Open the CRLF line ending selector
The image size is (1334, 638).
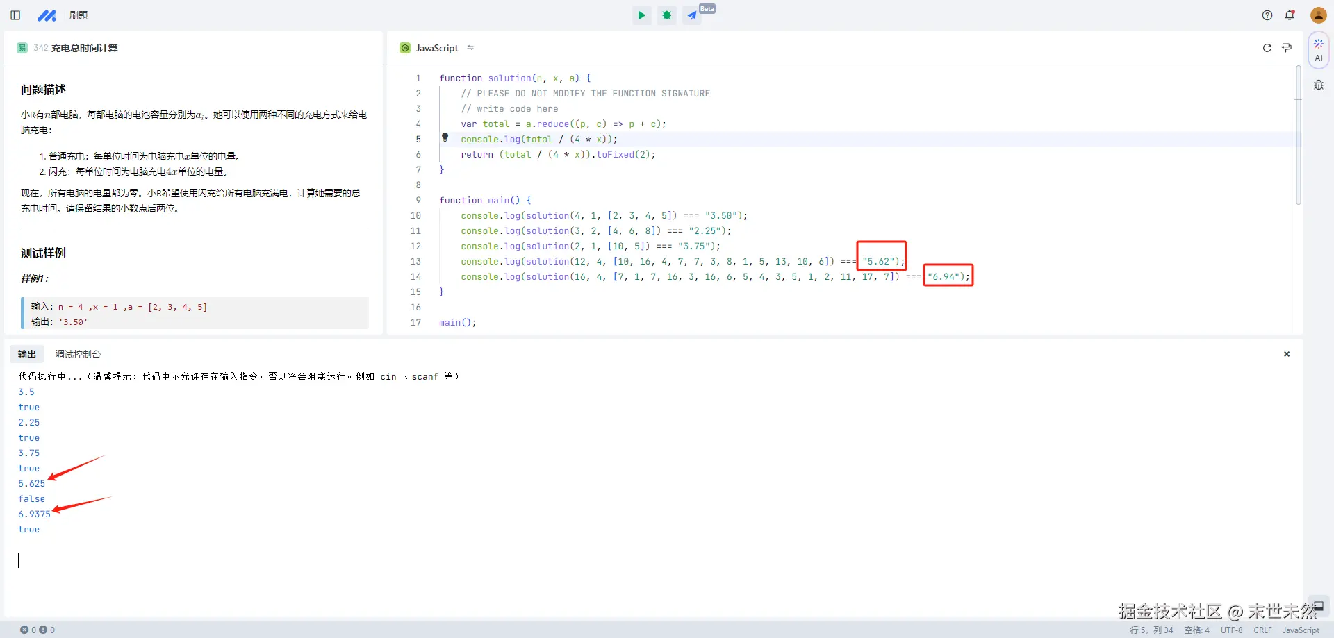coord(1262,630)
